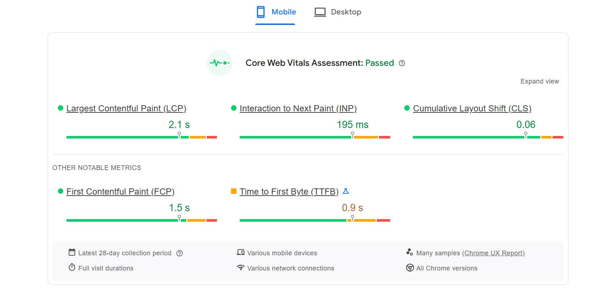Screen dimensions: 614x290
Task: Click the Chrome icon for all versions
Action: [x=410, y=268]
